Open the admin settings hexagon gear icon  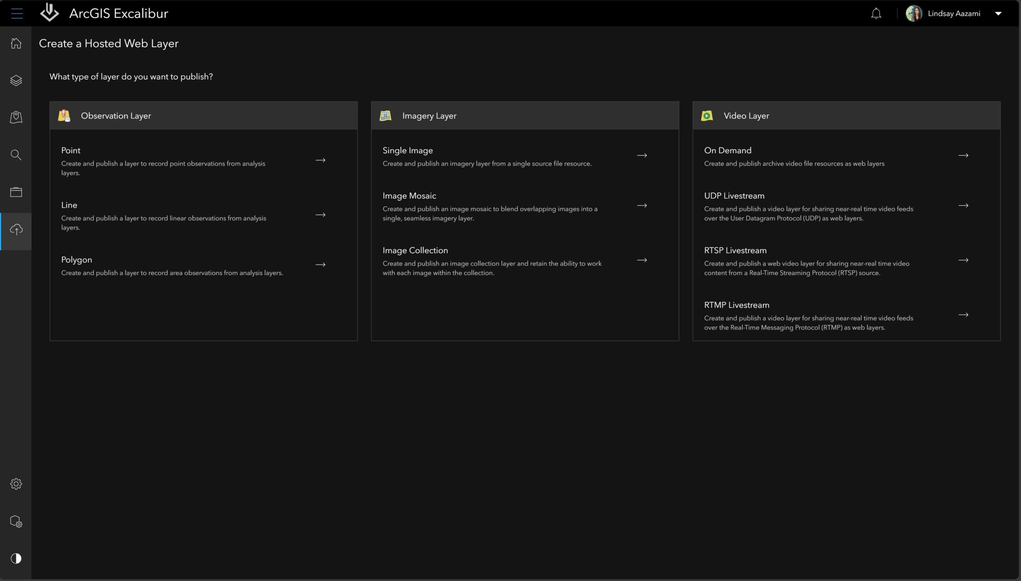[x=16, y=522]
